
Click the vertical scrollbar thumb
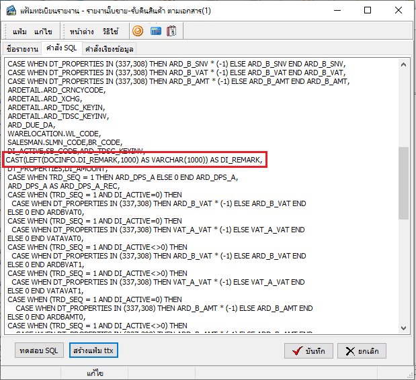coord(403,183)
